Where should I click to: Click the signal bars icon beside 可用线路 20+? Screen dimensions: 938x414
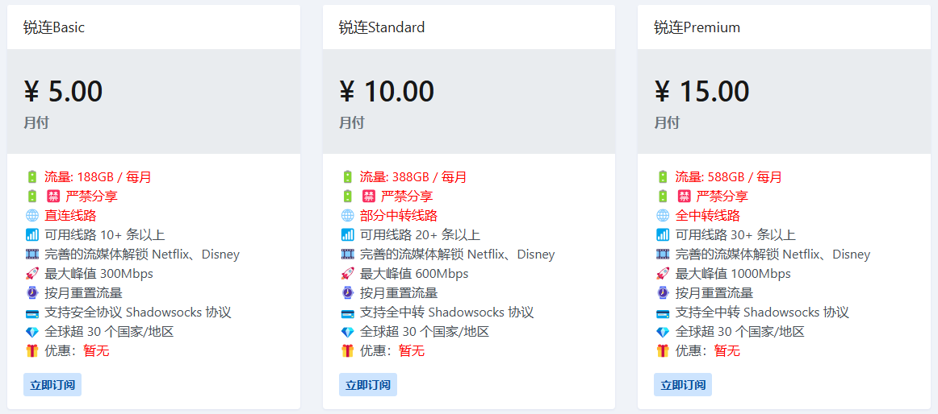[x=348, y=235]
